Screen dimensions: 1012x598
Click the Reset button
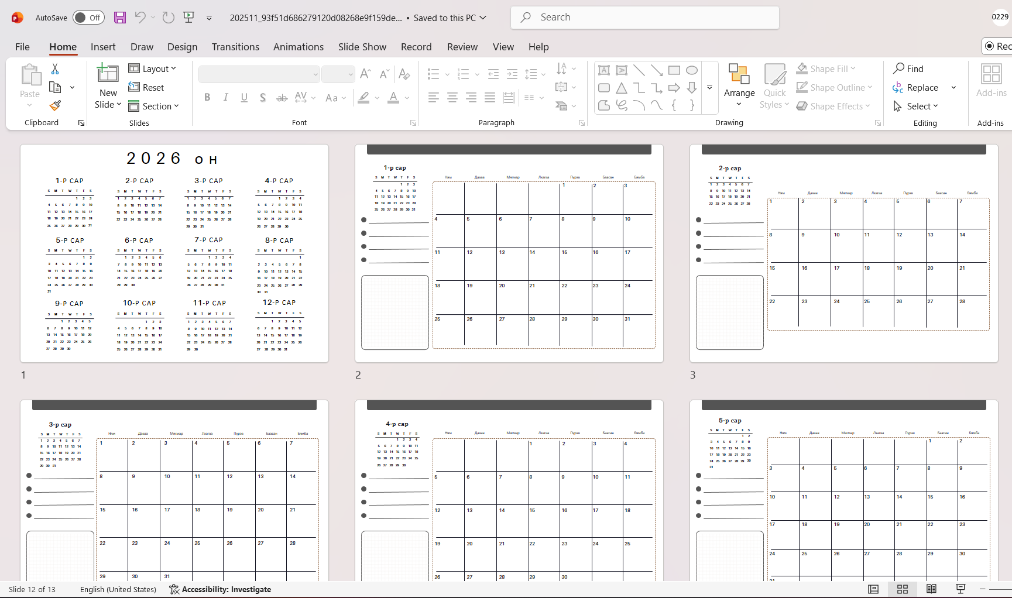click(x=146, y=88)
